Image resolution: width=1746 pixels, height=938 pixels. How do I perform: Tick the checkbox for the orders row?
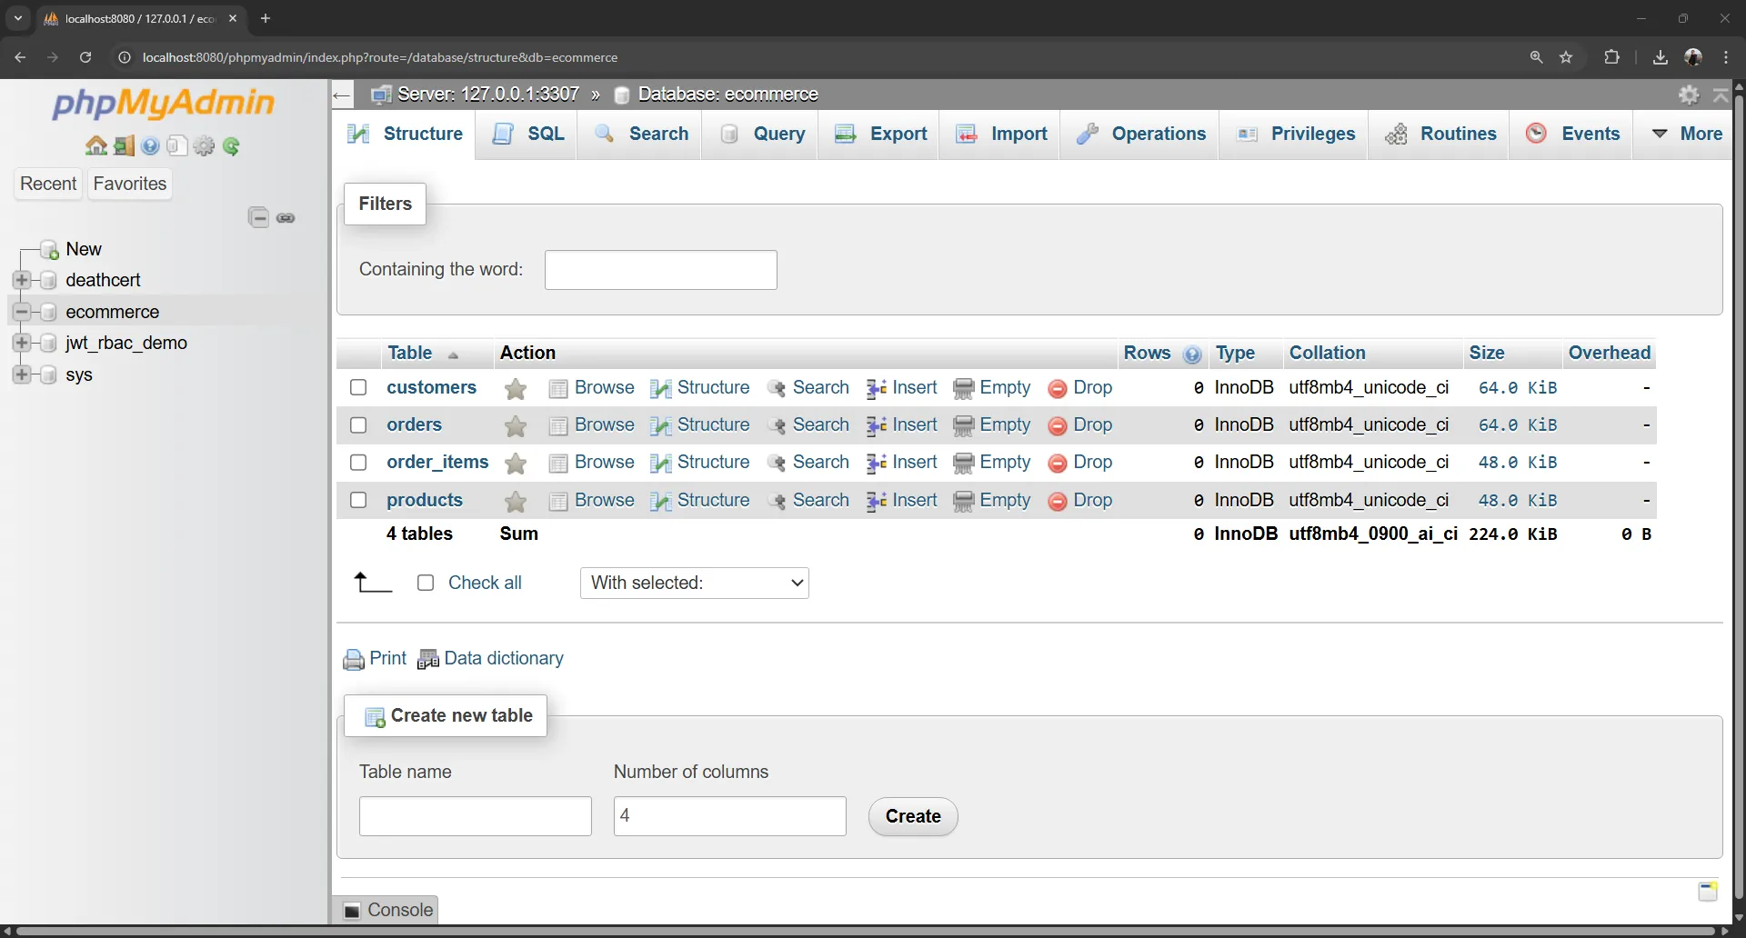(x=357, y=424)
